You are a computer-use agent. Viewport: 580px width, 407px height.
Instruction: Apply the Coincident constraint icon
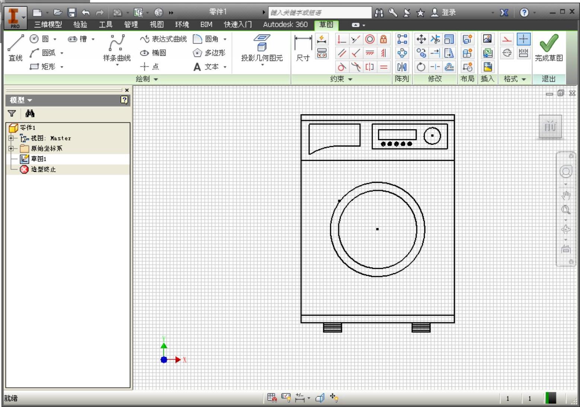pos(341,39)
